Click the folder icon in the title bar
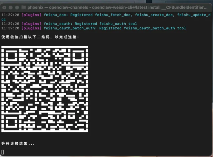 (24, 7)
